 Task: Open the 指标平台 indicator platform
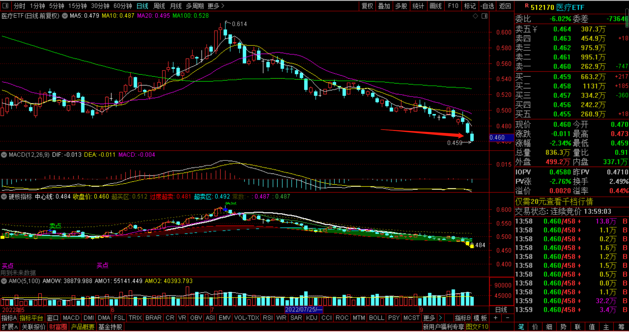[x=31, y=318]
